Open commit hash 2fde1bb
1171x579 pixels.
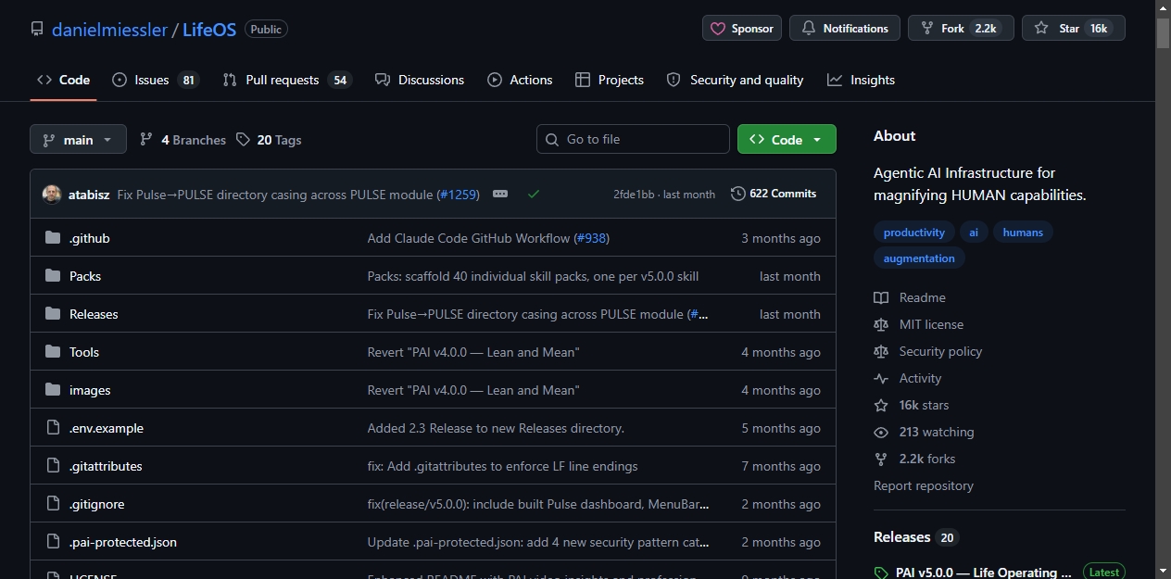pyautogui.click(x=634, y=195)
